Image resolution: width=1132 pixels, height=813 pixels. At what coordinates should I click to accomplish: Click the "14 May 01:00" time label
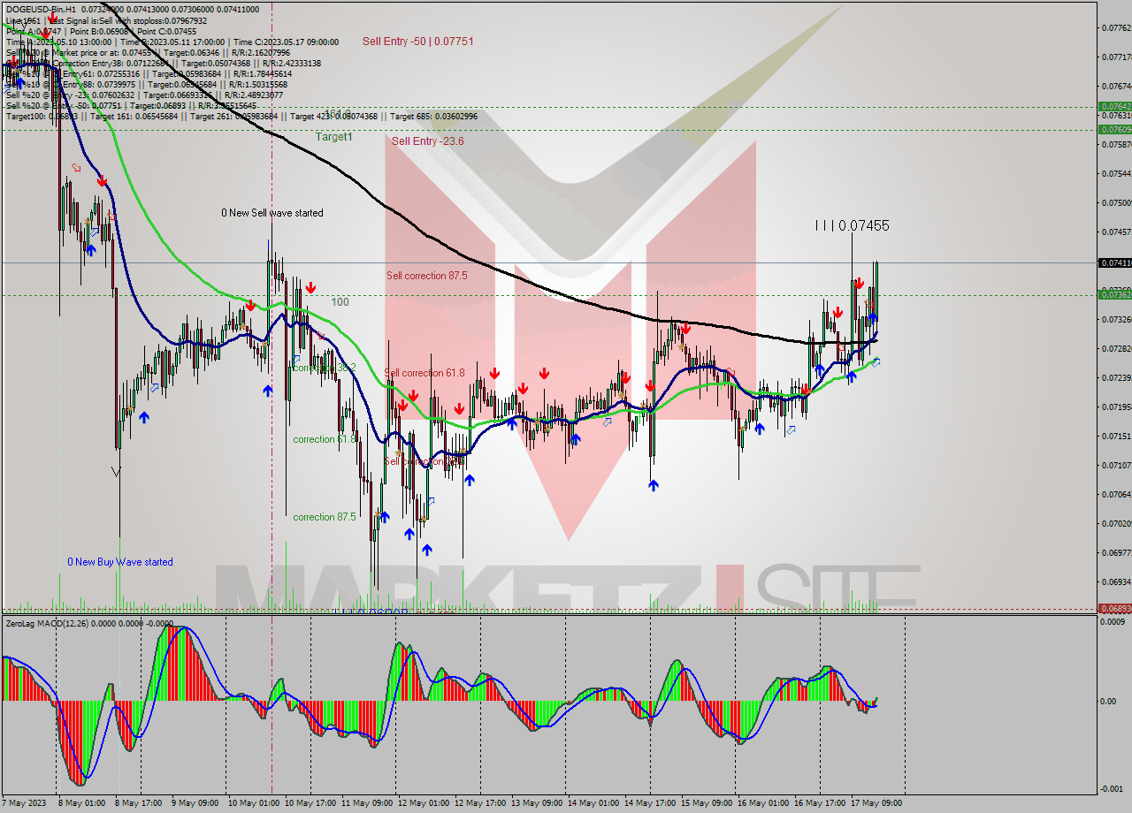click(x=593, y=803)
